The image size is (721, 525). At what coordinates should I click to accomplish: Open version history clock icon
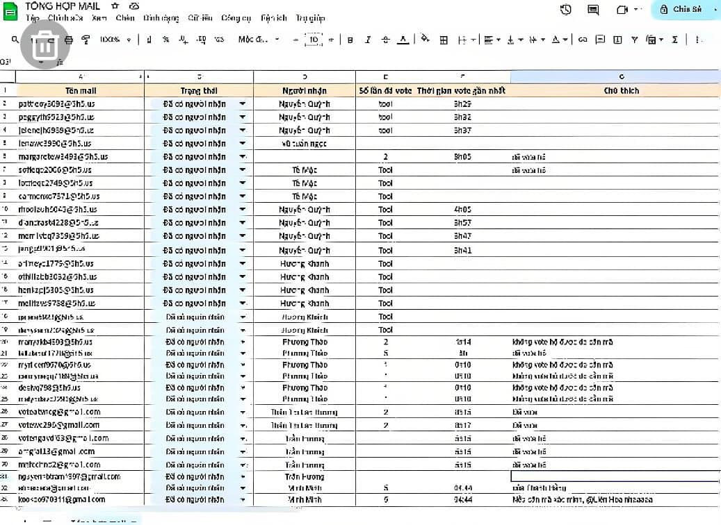[566, 10]
